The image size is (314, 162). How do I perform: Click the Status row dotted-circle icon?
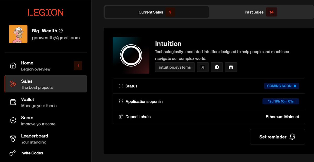click(x=121, y=86)
